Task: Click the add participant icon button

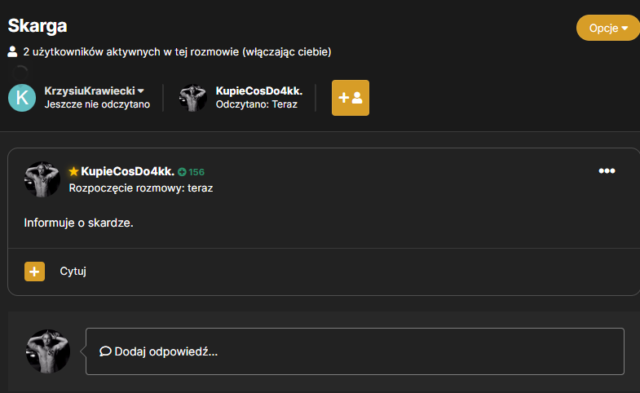Action: click(x=351, y=98)
